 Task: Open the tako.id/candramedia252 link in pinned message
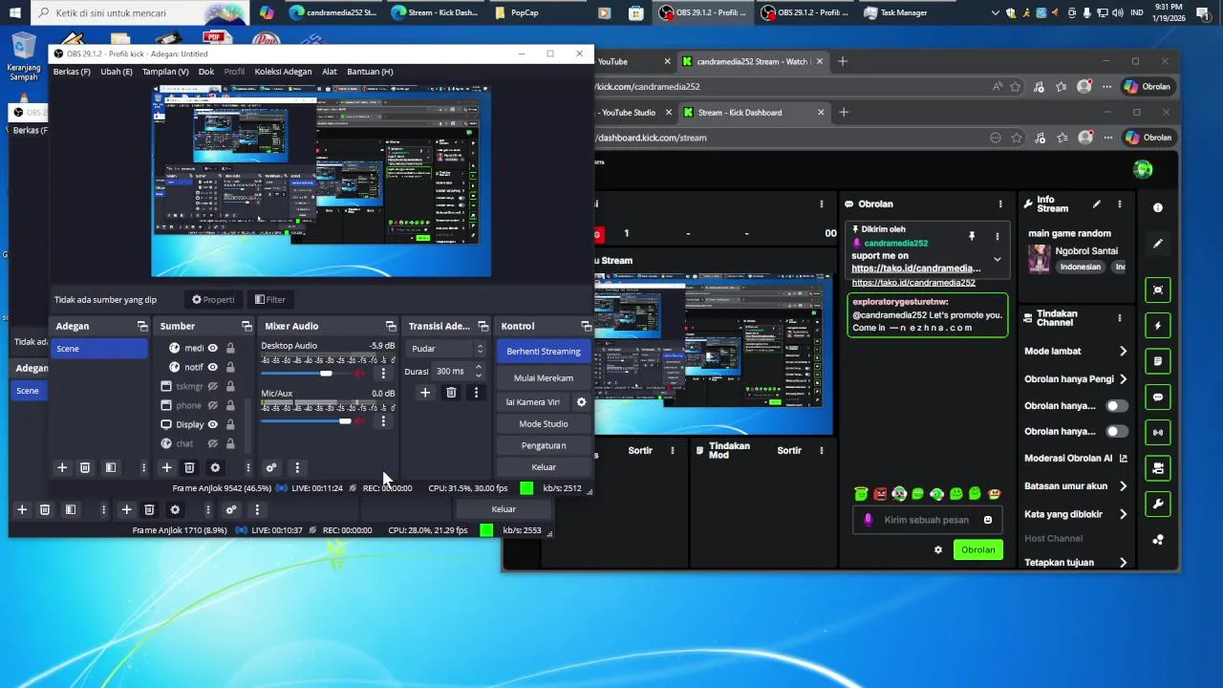[x=915, y=269]
